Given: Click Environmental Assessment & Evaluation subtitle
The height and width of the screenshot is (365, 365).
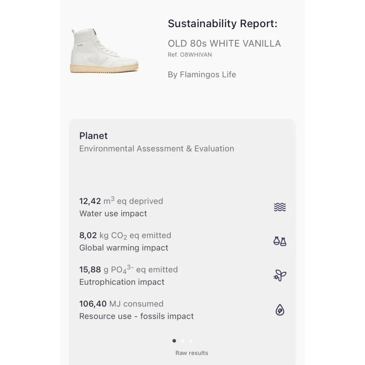Looking at the screenshot, I should (157, 149).
